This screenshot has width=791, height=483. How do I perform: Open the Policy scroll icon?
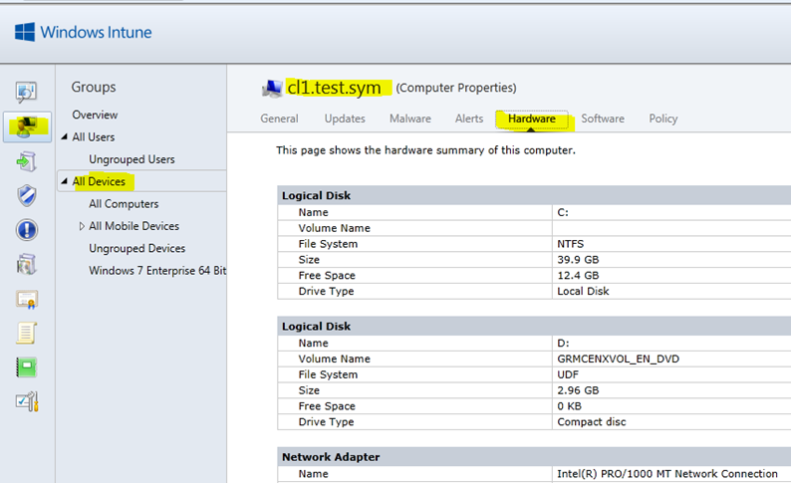coord(26,334)
